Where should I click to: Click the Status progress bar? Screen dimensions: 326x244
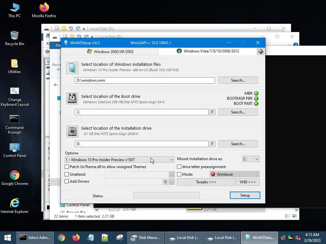pyautogui.click(x=166, y=195)
